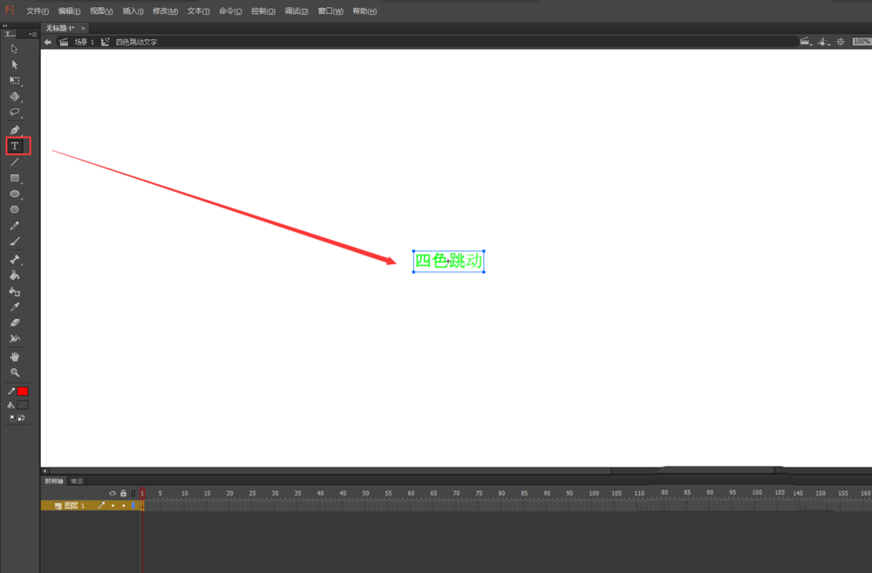Open the 控制 menu
The width and height of the screenshot is (872, 573).
[x=263, y=11]
